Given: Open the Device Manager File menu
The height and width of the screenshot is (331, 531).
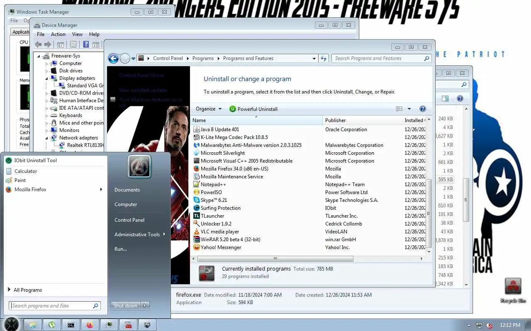Looking at the screenshot, I should pyautogui.click(x=41, y=34).
